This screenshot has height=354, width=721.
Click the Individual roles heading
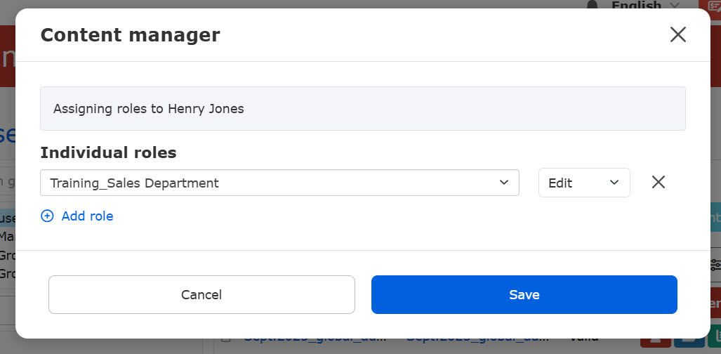tap(108, 152)
